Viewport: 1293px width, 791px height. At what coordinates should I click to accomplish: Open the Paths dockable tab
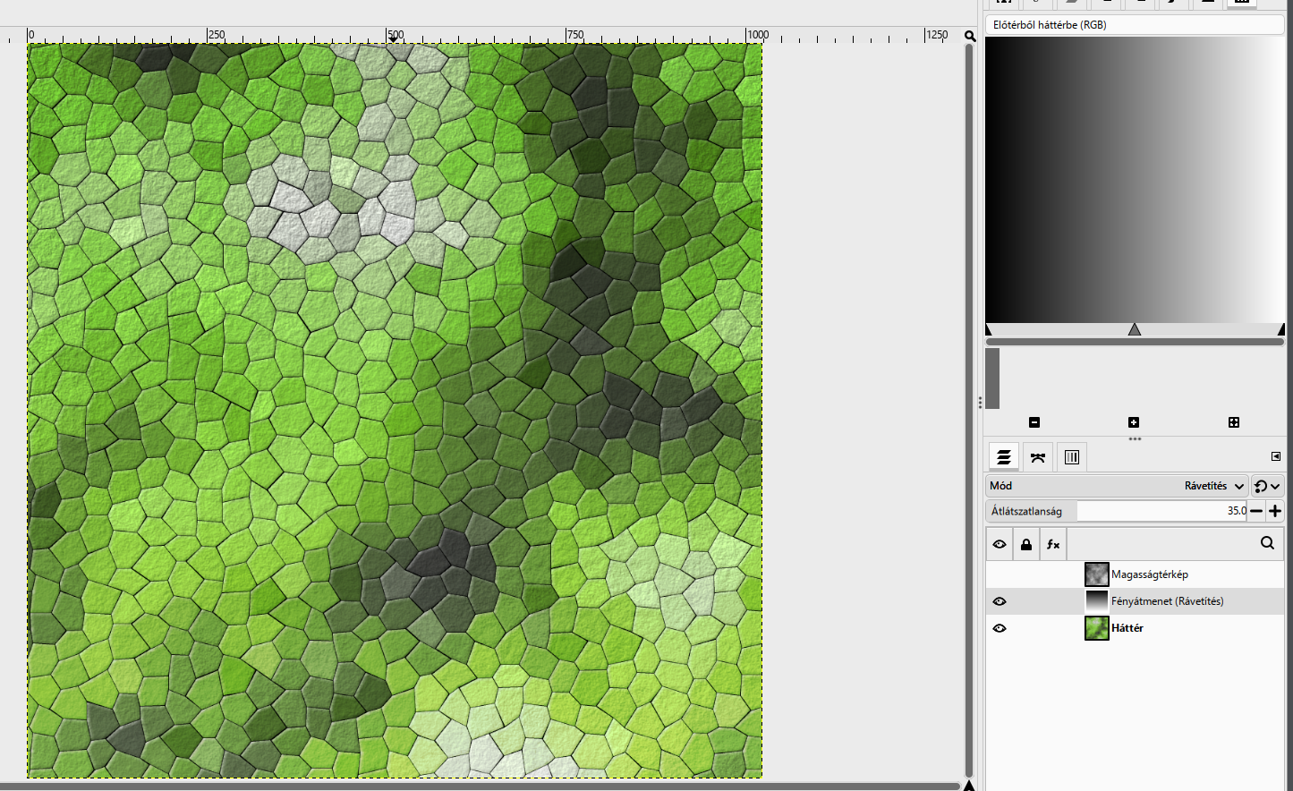(x=1038, y=457)
